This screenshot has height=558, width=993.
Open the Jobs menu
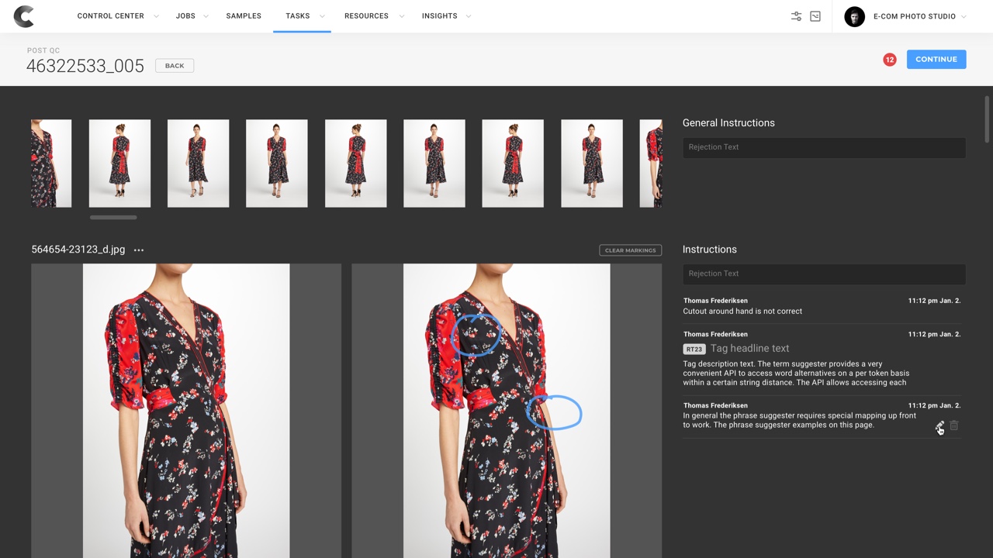pyautogui.click(x=185, y=16)
